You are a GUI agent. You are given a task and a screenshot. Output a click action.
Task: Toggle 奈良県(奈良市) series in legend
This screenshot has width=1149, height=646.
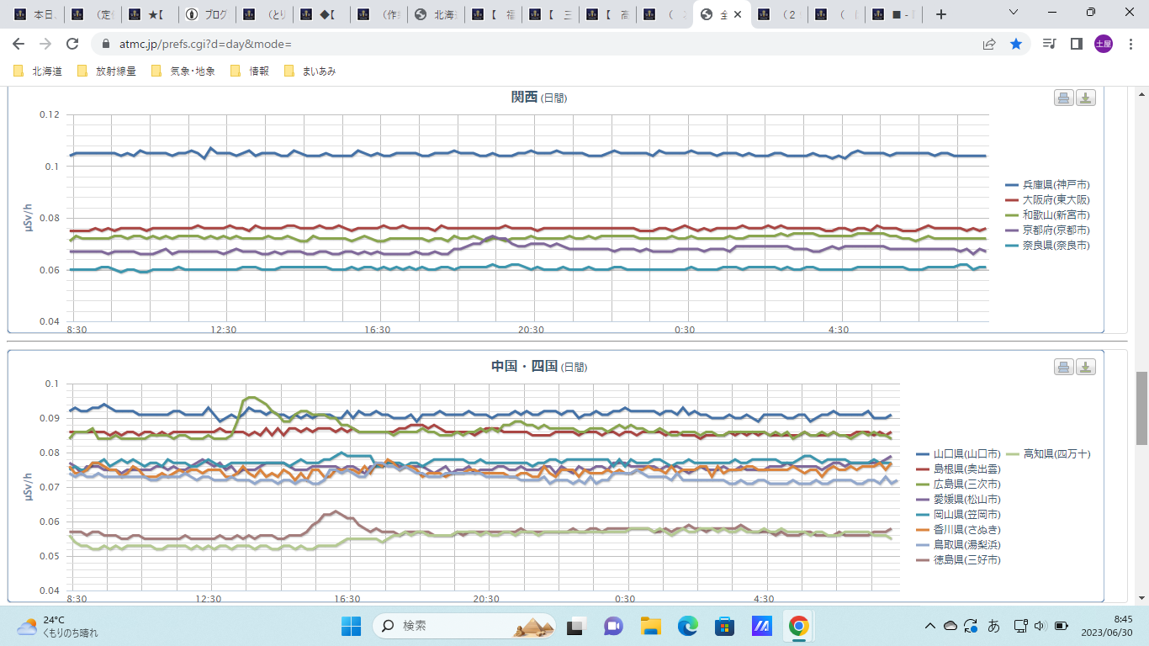point(1047,245)
